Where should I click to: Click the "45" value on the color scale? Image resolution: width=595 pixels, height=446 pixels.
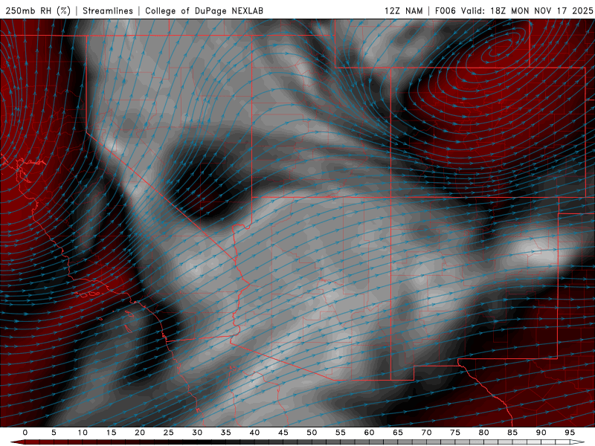pos(283,433)
